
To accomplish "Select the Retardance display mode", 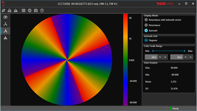I will tap(146, 25).
